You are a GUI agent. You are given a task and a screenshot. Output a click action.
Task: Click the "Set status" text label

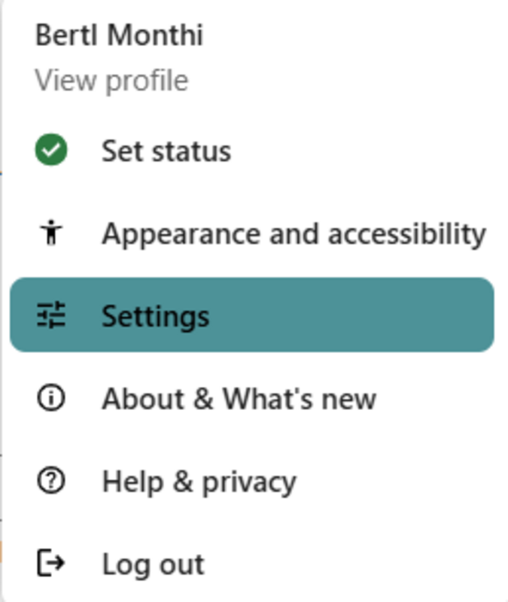tap(166, 151)
